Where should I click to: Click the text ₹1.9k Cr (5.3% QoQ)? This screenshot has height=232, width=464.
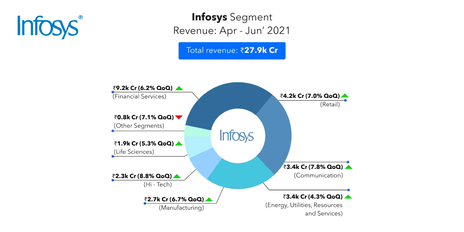pos(143,143)
